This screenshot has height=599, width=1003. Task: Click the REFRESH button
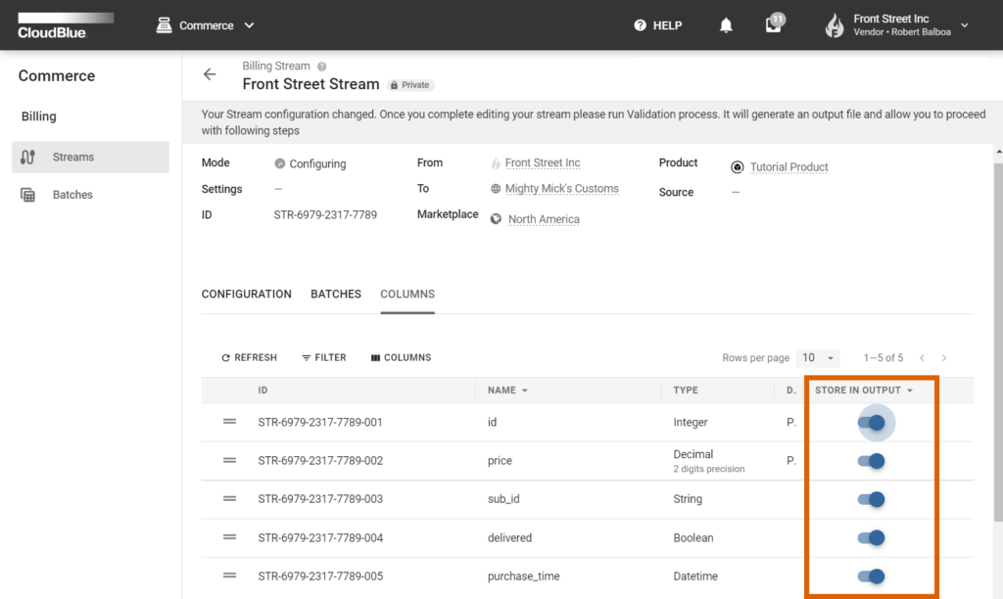tap(250, 357)
